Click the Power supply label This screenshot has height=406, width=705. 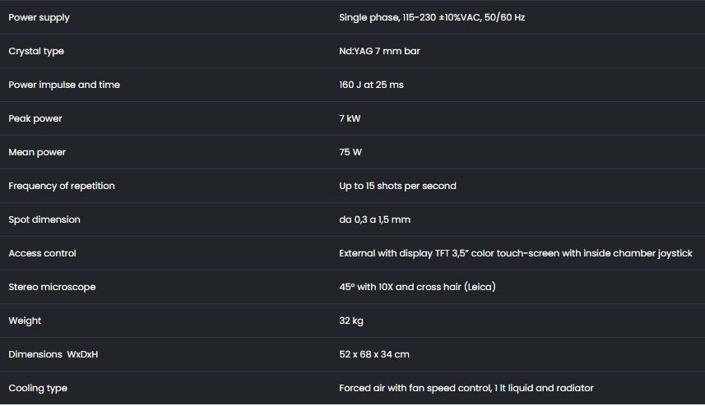[x=39, y=17]
